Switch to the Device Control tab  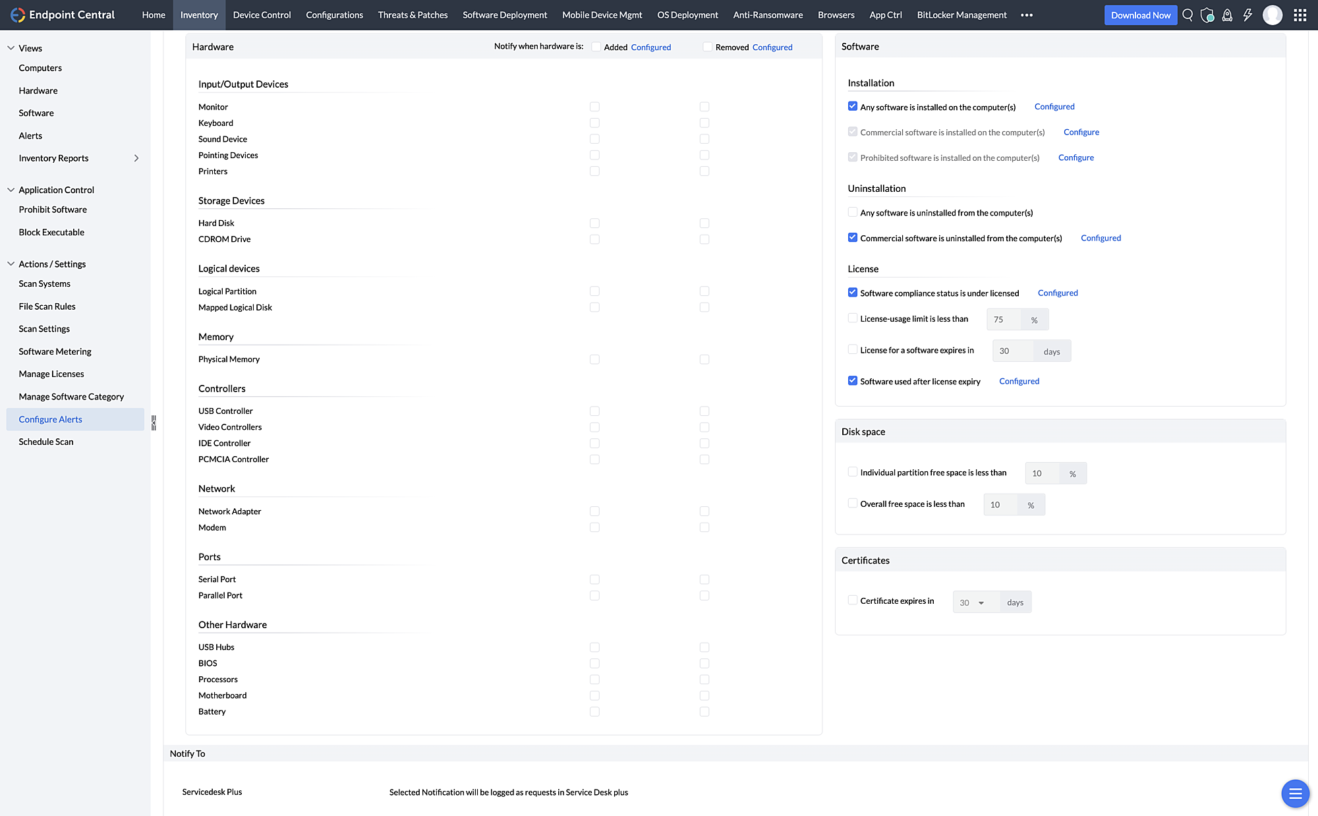click(262, 15)
